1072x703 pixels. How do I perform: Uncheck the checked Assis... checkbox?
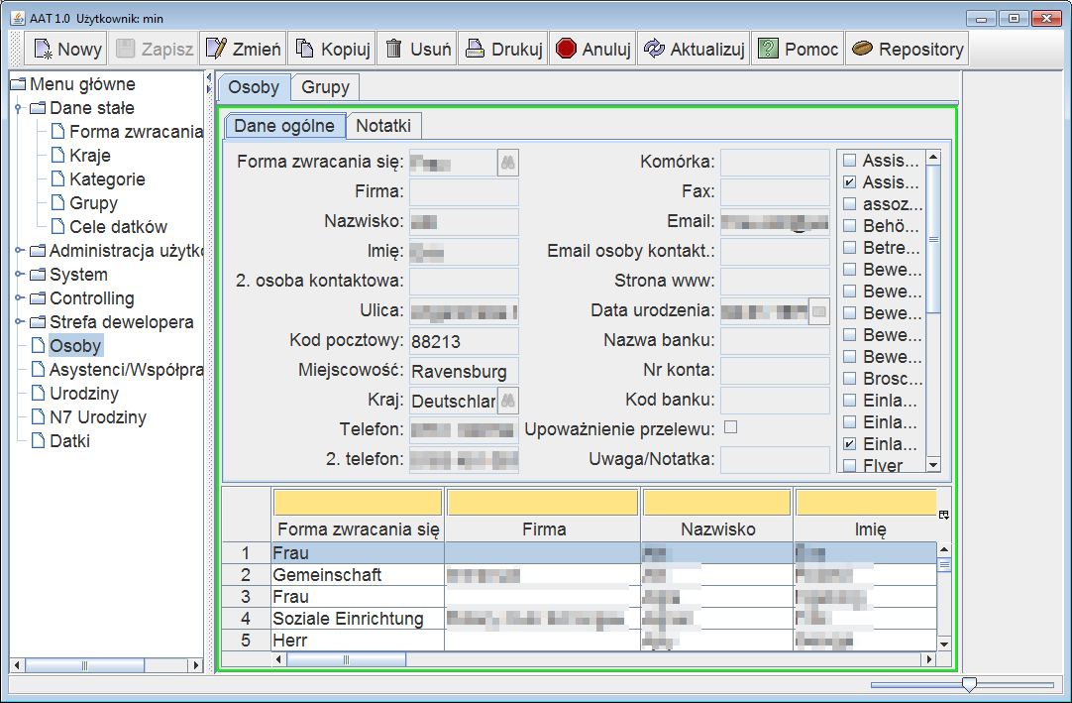pyautogui.click(x=850, y=182)
